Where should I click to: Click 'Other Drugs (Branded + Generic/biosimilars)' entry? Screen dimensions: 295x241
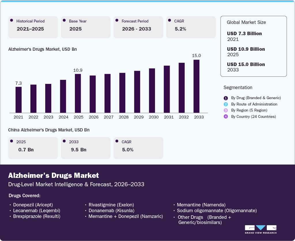coord(204,220)
